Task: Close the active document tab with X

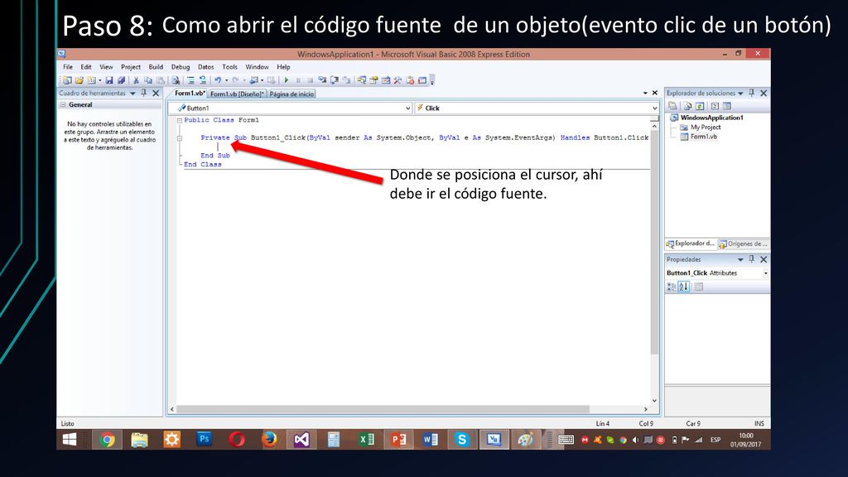Action: point(655,93)
